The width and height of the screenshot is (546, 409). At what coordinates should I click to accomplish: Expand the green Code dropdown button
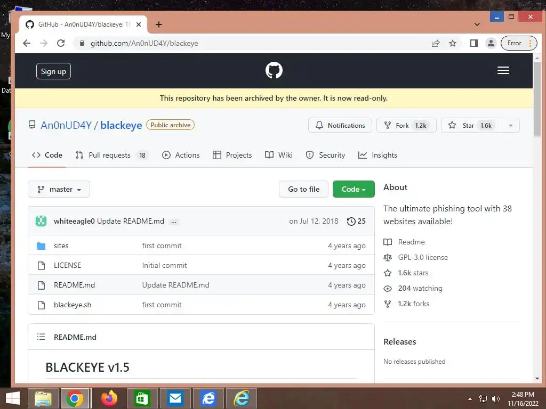pos(354,189)
